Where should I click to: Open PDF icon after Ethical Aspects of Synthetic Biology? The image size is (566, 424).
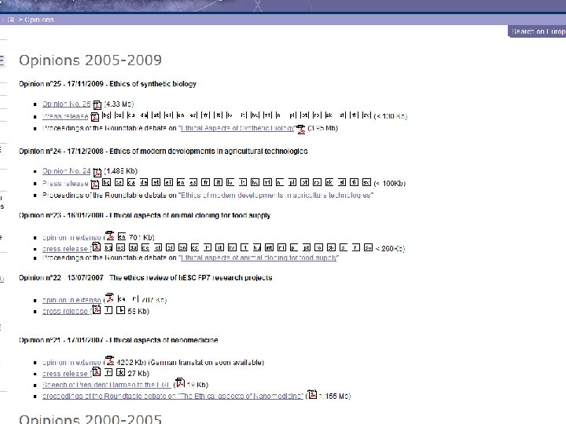tap(300, 129)
